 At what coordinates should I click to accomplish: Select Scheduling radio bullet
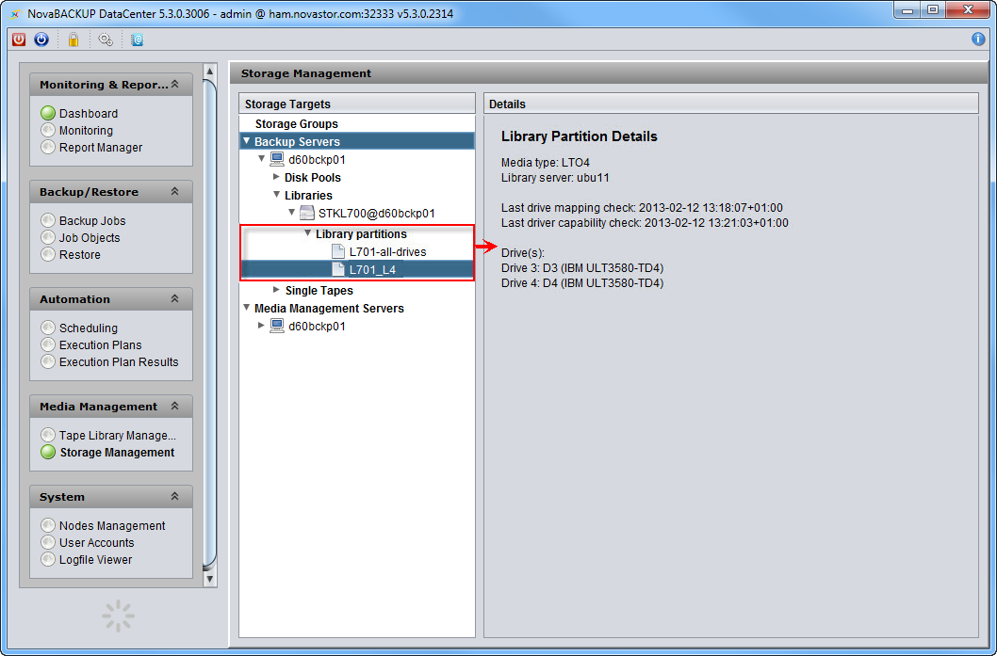(x=48, y=328)
